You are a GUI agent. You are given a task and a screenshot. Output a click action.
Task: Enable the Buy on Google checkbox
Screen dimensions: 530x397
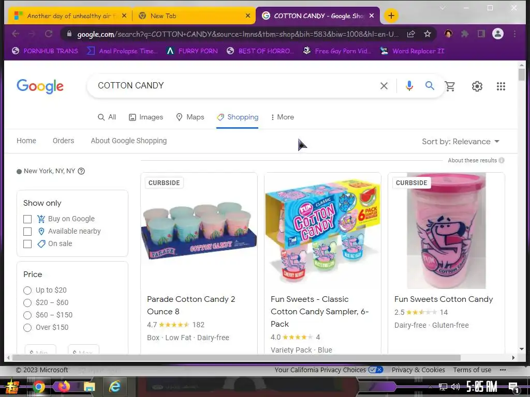(x=27, y=219)
